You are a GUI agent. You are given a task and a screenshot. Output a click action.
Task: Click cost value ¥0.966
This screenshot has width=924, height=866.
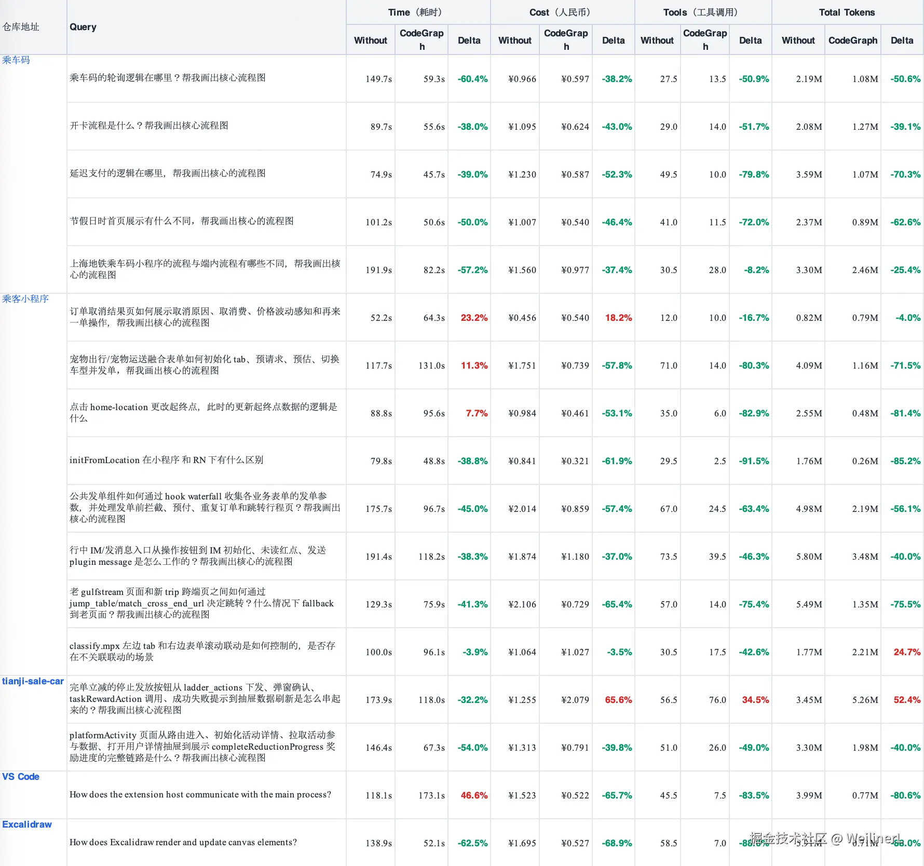(522, 79)
